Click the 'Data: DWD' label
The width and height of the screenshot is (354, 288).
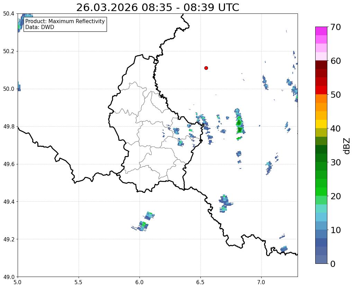click(x=40, y=27)
